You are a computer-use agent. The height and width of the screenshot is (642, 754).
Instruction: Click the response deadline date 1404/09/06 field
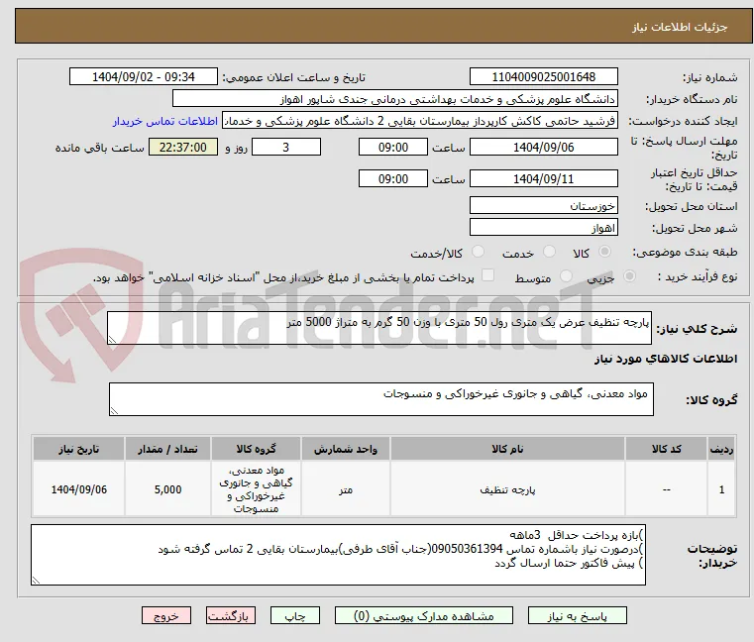coord(543,148)
